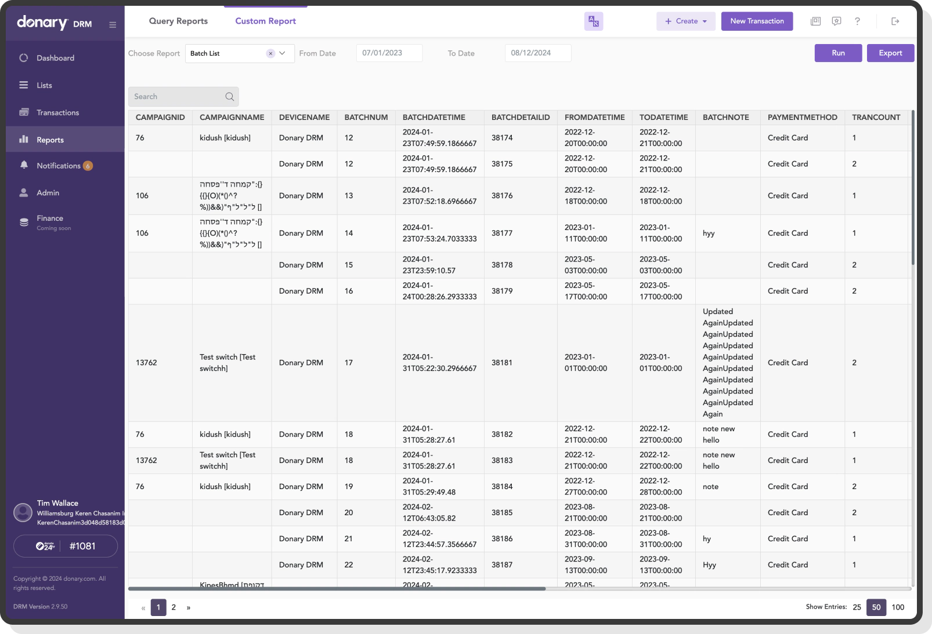Click the logout icon in the top bar
Image resolution: width=932 pixels, height=634 pixels.
pyautogui.click(x=895, y=21)
